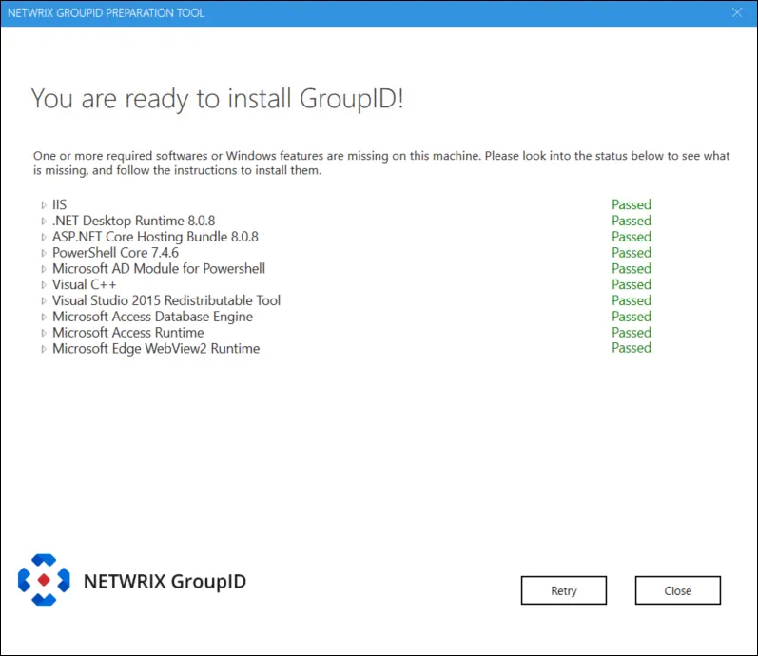Expand Microsoft AD Module for Powershell arrow
Viewport: 758px width, 656px height.
point(44,269)
